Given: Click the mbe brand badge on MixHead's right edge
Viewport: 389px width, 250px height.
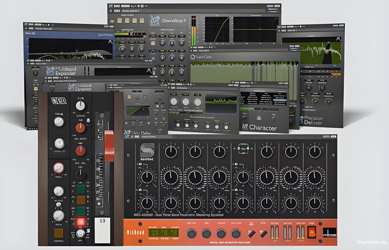Looking at the screenshot, I should [x=330, y=232].
